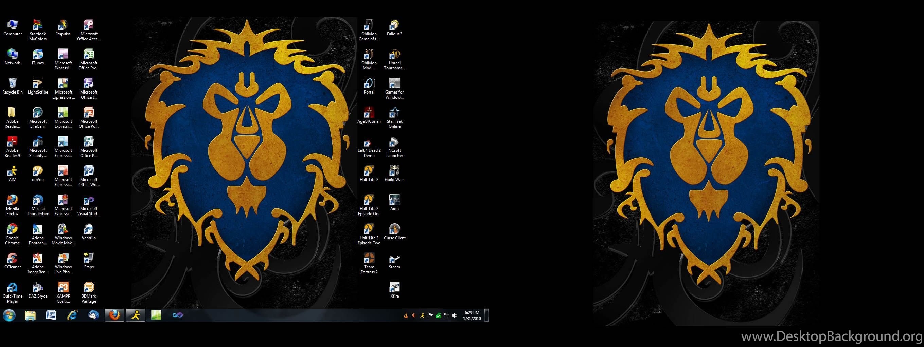Select the Adobe ImageReady shortcut
The width and height of the screenshot is (924, 347).
pos(38,263)
